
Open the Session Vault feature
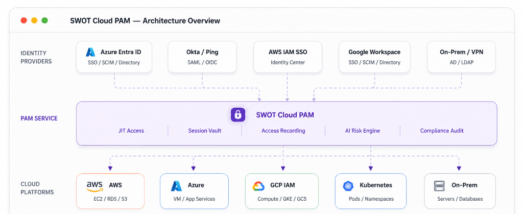tap(205, 131)
